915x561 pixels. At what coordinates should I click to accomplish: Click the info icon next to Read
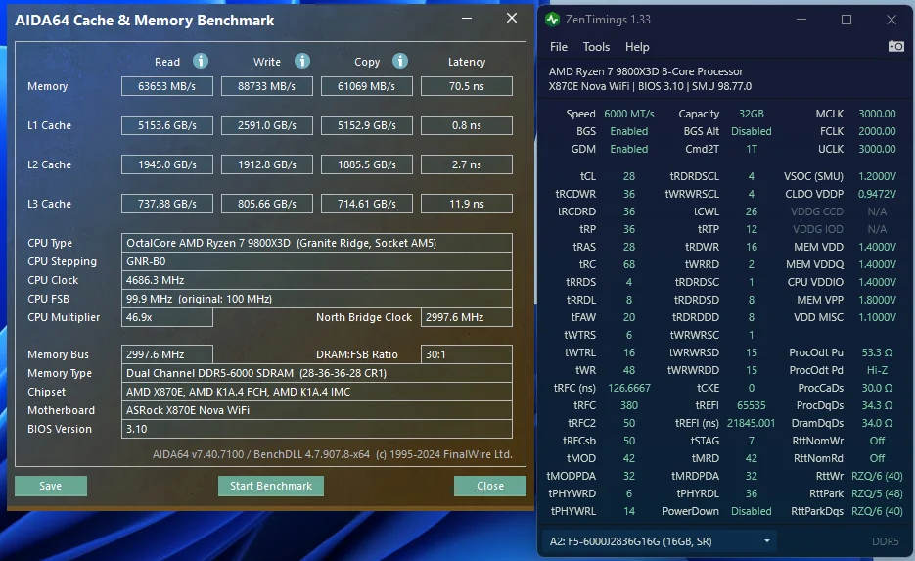(x=201, y=61)
